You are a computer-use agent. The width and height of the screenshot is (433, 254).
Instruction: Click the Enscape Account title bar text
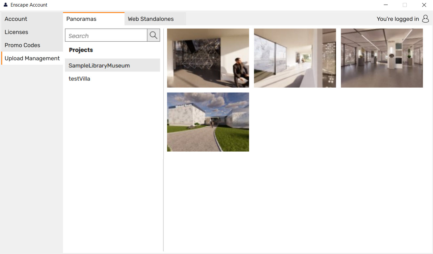(29, 5)
